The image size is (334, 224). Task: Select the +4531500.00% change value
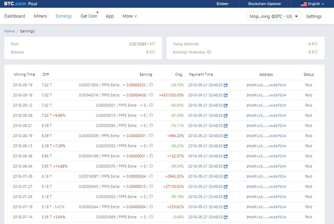171,95
